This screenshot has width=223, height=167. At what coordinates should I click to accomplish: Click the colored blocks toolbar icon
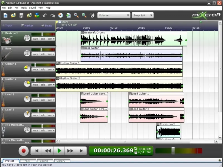pyautogui.click(x=37, y=15)
